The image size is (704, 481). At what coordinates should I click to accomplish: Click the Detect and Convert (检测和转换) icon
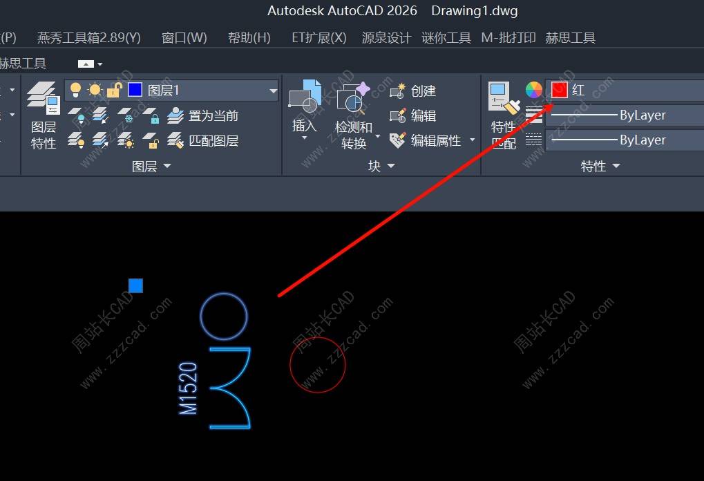tap(353, 97)
